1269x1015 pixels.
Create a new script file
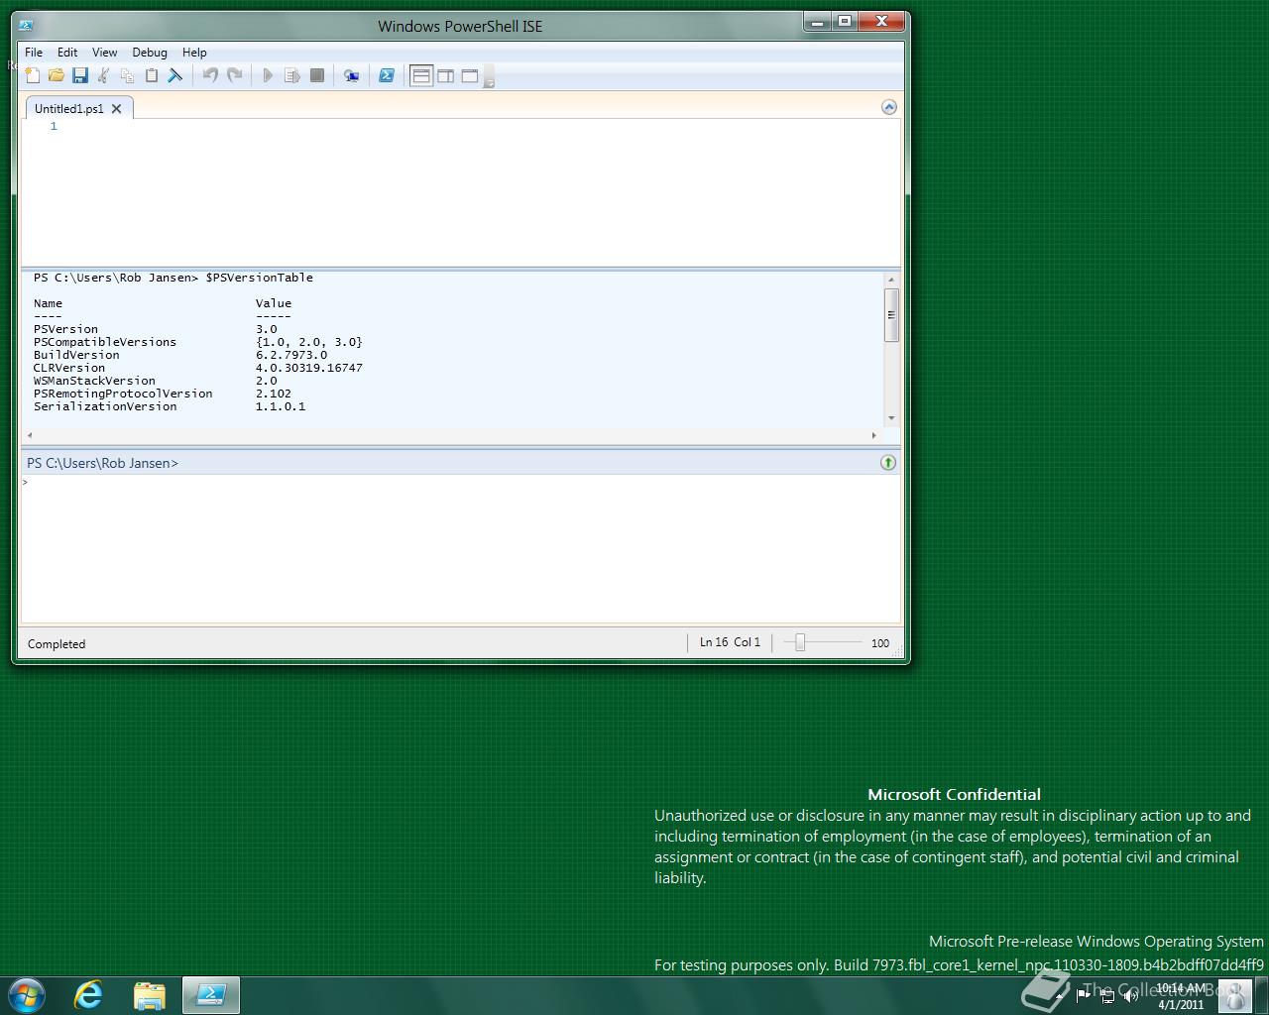coord(32,75)
